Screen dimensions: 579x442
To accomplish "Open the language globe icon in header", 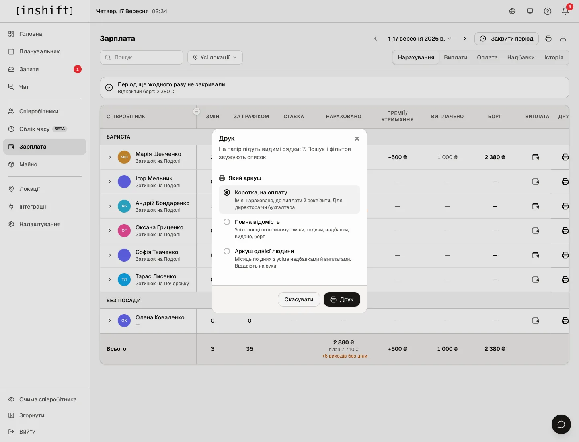I will pyautogui.click(x=512, y=11).
